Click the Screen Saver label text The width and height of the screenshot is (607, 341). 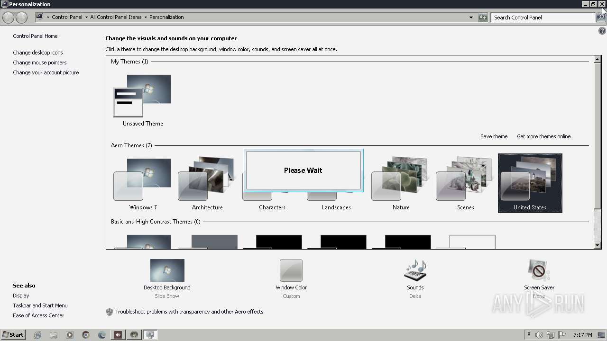tap(539, 287)
